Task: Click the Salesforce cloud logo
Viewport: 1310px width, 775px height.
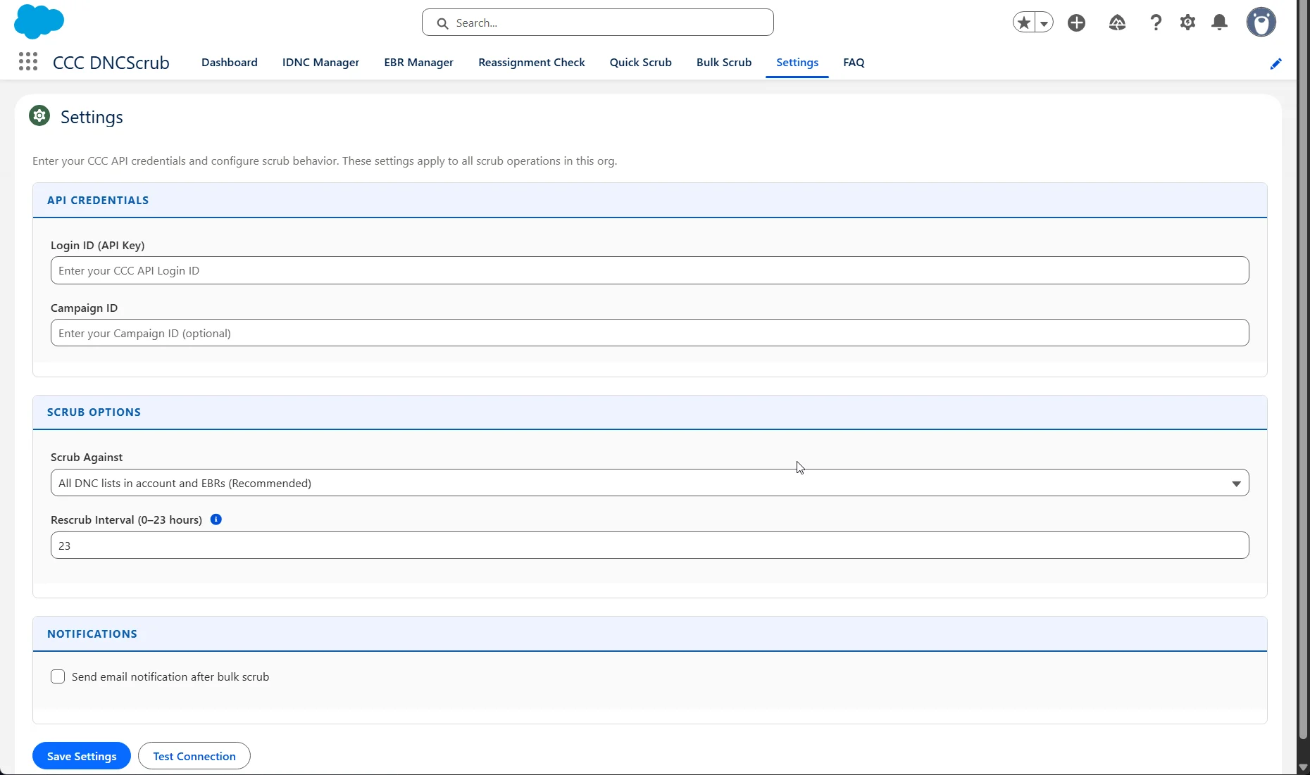Action: pos(39,21)
